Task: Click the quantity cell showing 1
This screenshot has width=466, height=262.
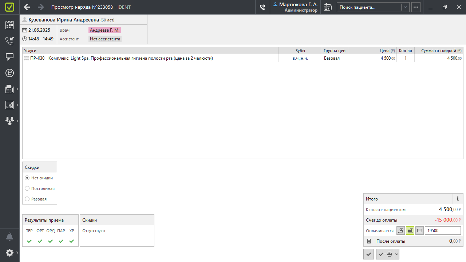Action: tap(406, 58)
